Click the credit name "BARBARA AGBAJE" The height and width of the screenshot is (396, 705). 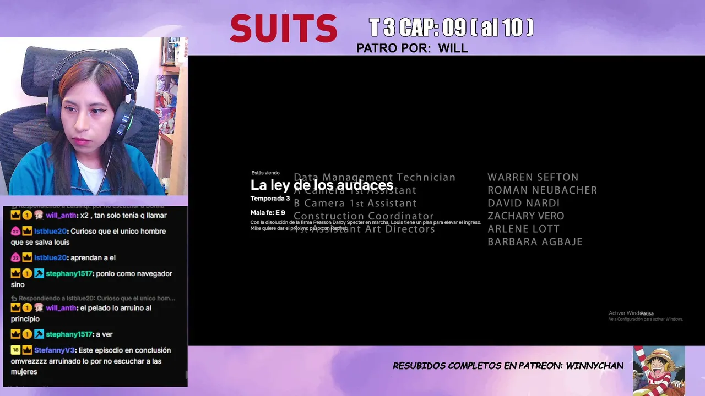click(535, 241)
